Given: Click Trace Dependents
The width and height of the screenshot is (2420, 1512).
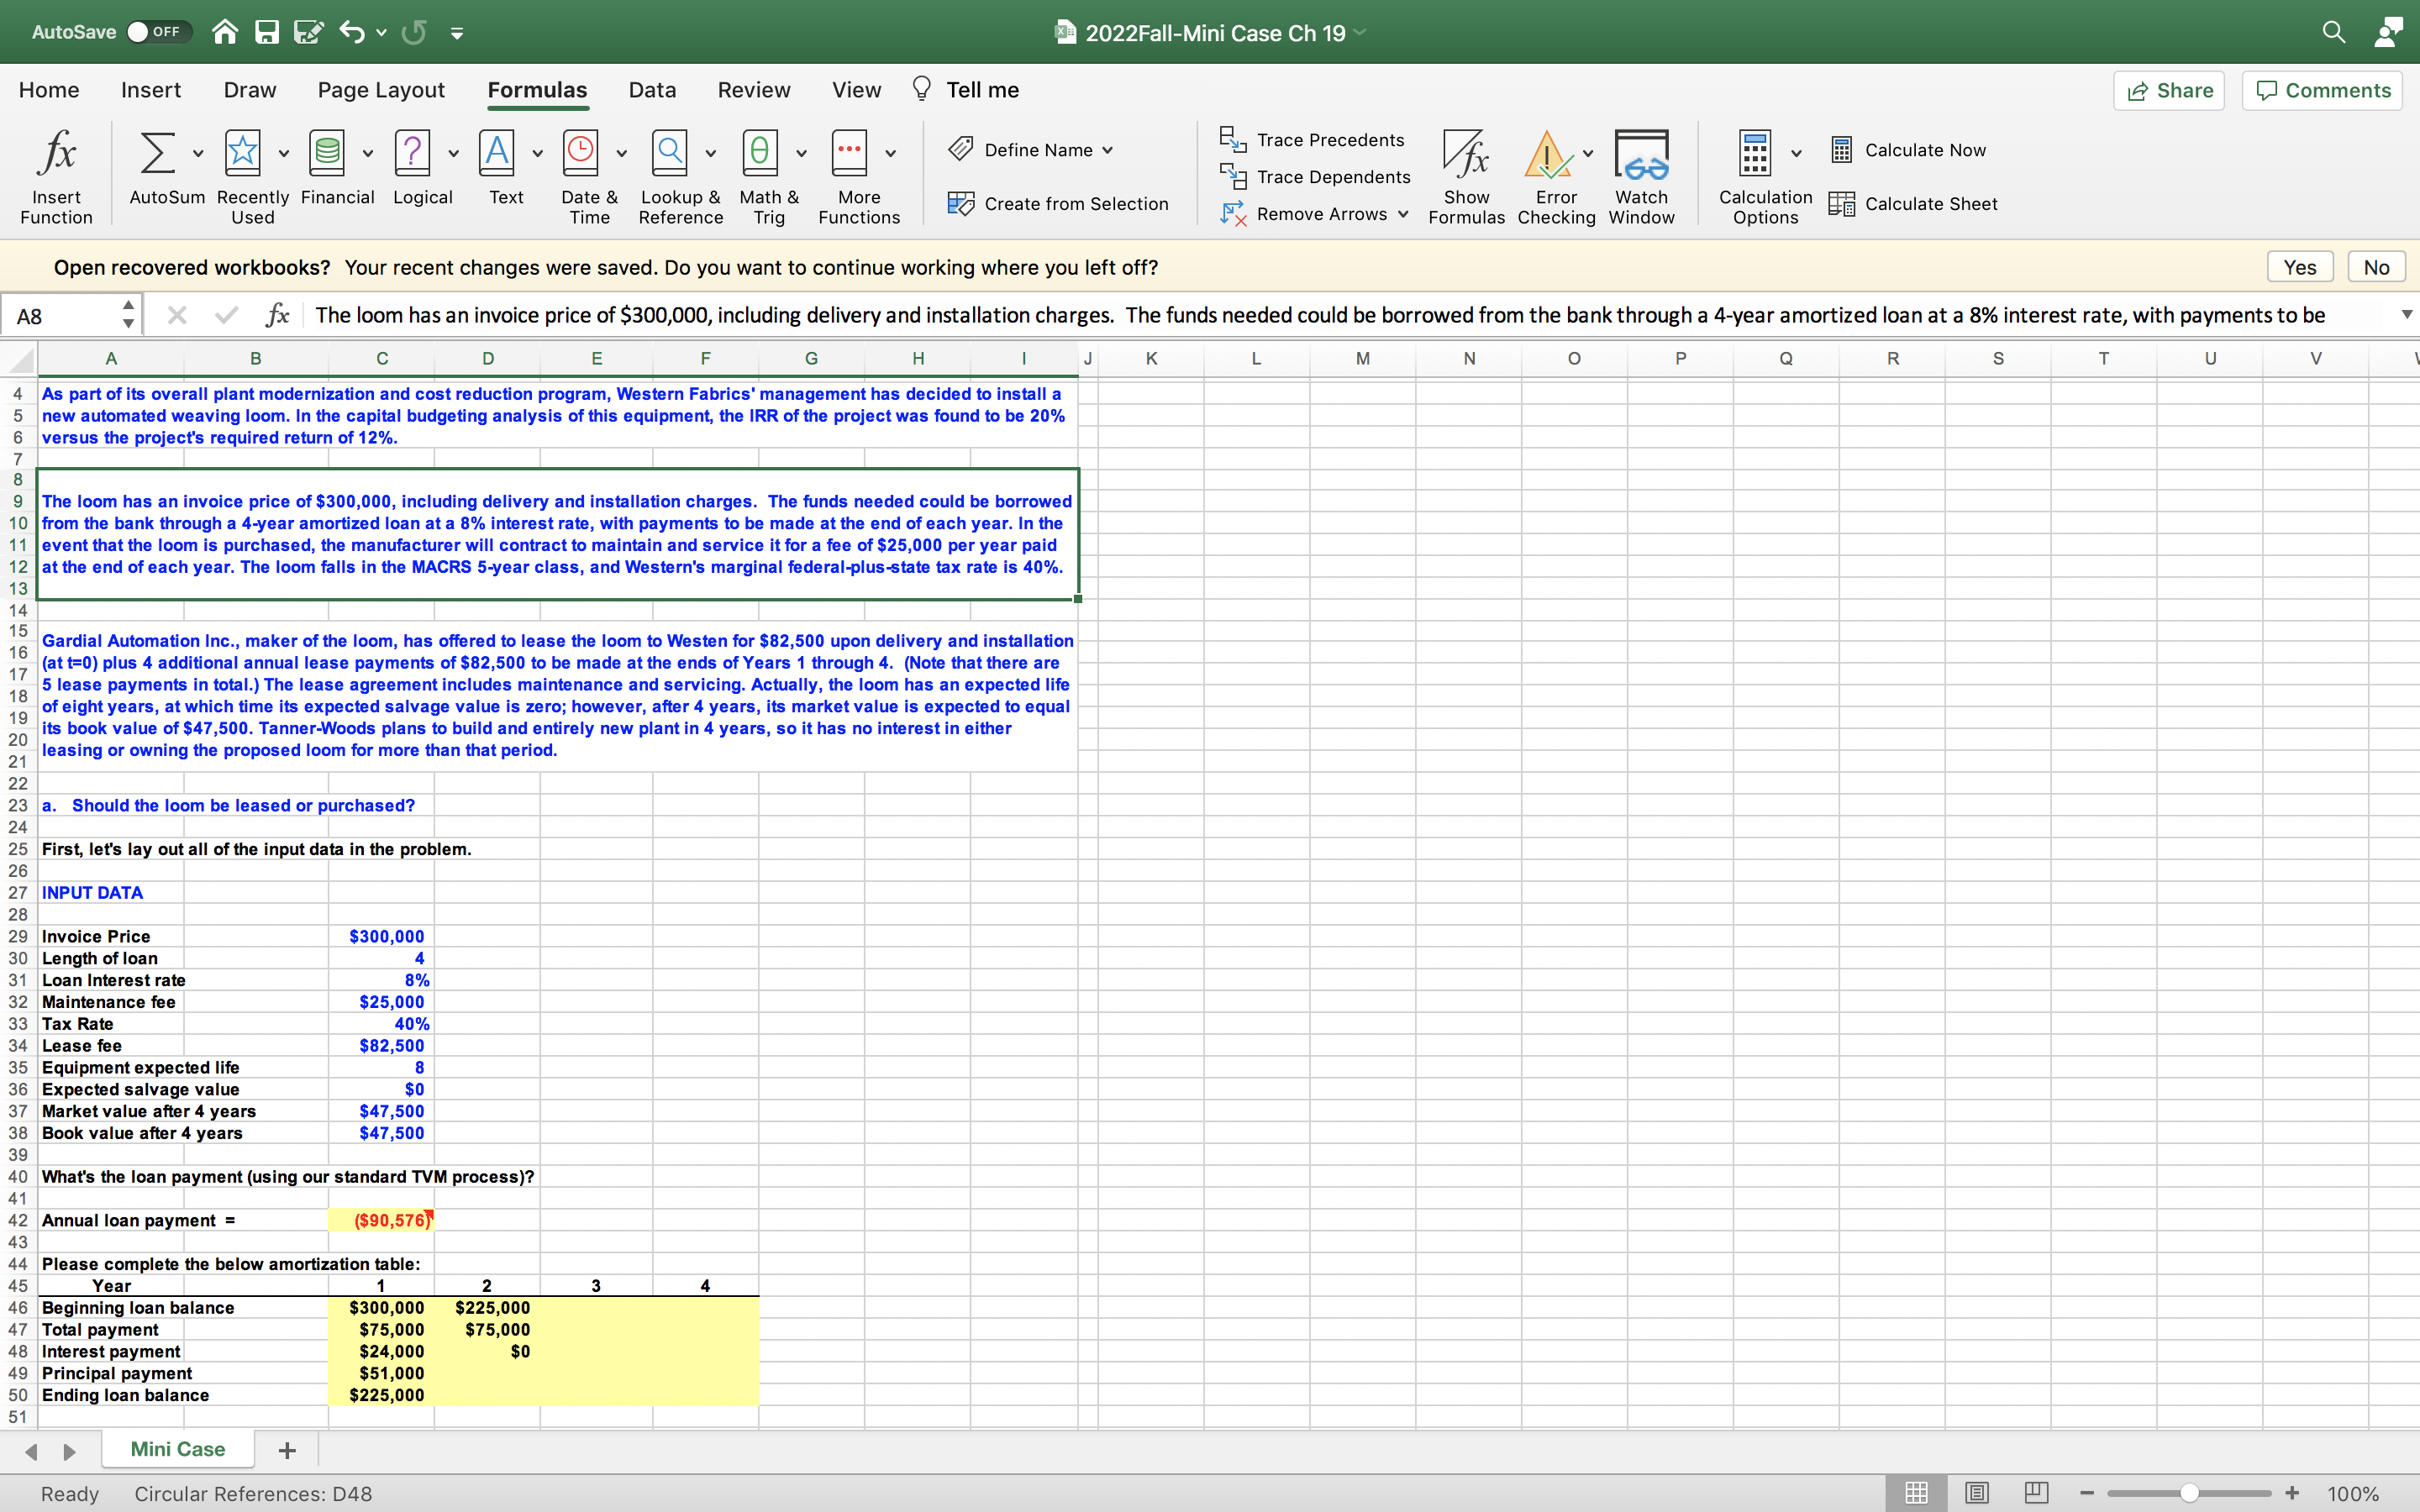Looking at the screenshot, I should pos(1315,177).
